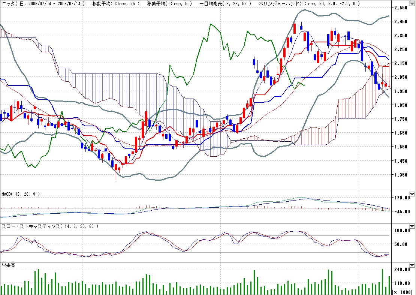This screenshot has width=416, height=295.
Task: Expand the MACD panel dropdown arrow
Action: (x=412, y=194)
